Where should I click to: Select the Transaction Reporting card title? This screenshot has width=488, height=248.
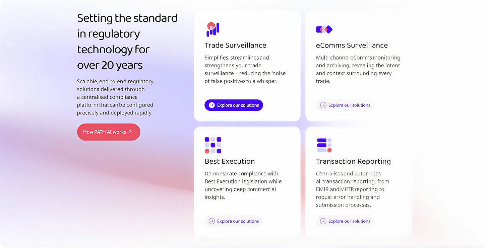[353, 161]
